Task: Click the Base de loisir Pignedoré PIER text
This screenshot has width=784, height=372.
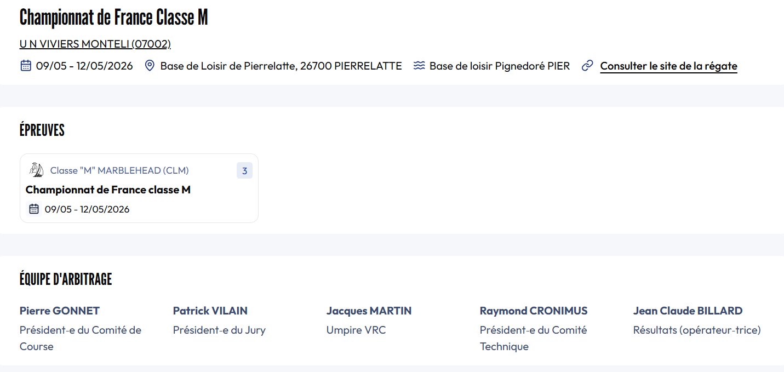Action: (499, 66)
